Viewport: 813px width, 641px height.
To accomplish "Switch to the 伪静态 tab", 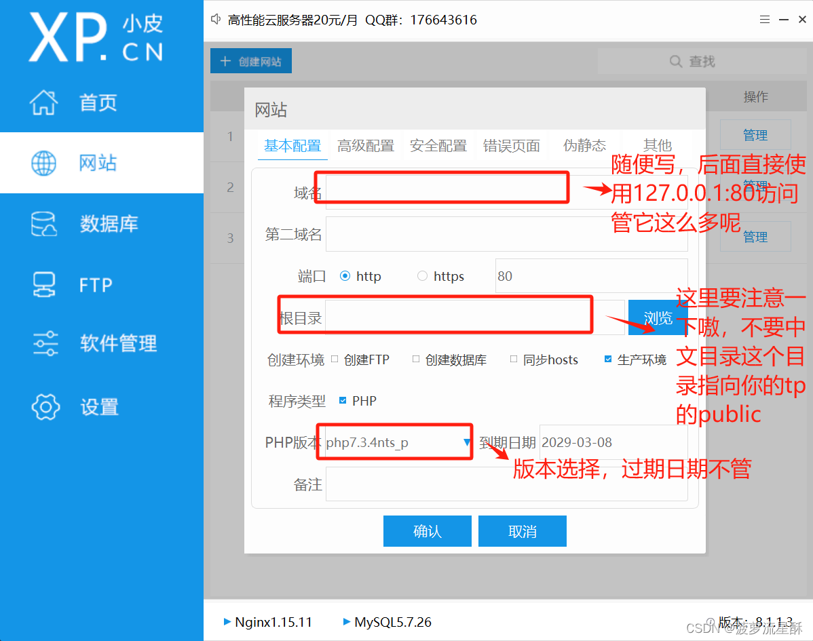I will point(584,146).
